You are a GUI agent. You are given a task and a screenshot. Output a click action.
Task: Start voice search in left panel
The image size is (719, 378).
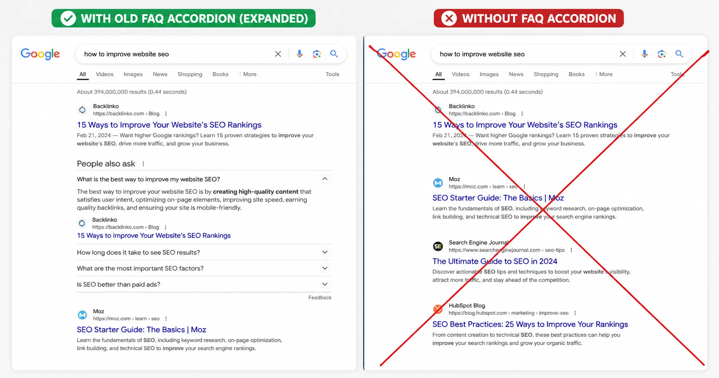(x=299, y=54)
